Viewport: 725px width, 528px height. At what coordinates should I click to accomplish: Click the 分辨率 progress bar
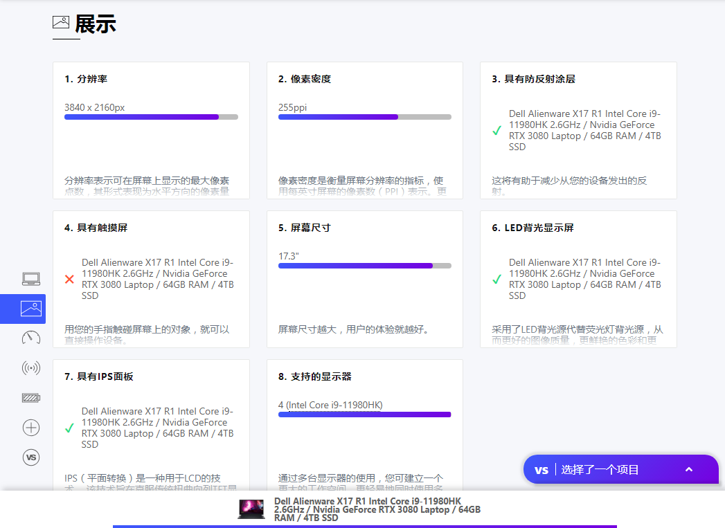click(151, 117)
